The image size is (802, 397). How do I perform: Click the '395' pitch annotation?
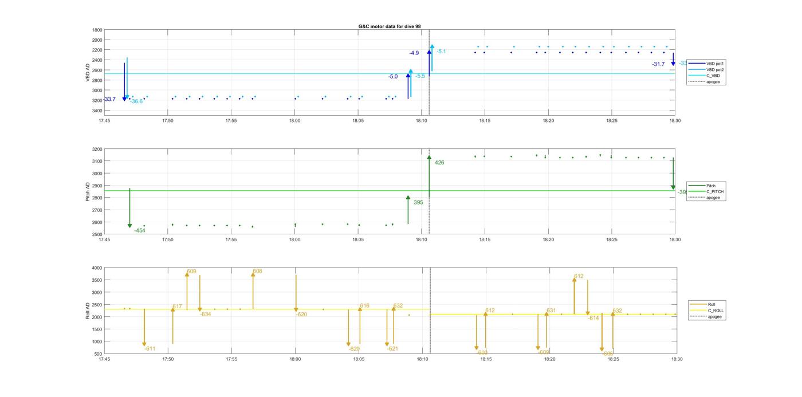point(418,202)
